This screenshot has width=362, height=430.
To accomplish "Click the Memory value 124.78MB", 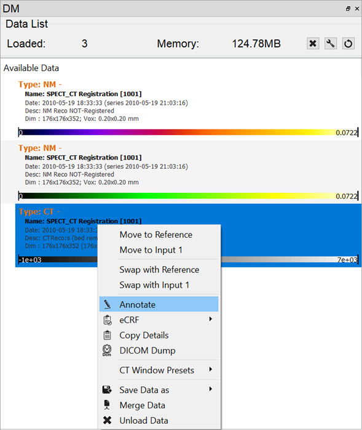I will [256, 44].
